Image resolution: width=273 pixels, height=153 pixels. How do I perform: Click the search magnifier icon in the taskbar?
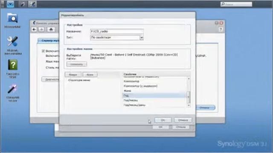coord(223,4)
